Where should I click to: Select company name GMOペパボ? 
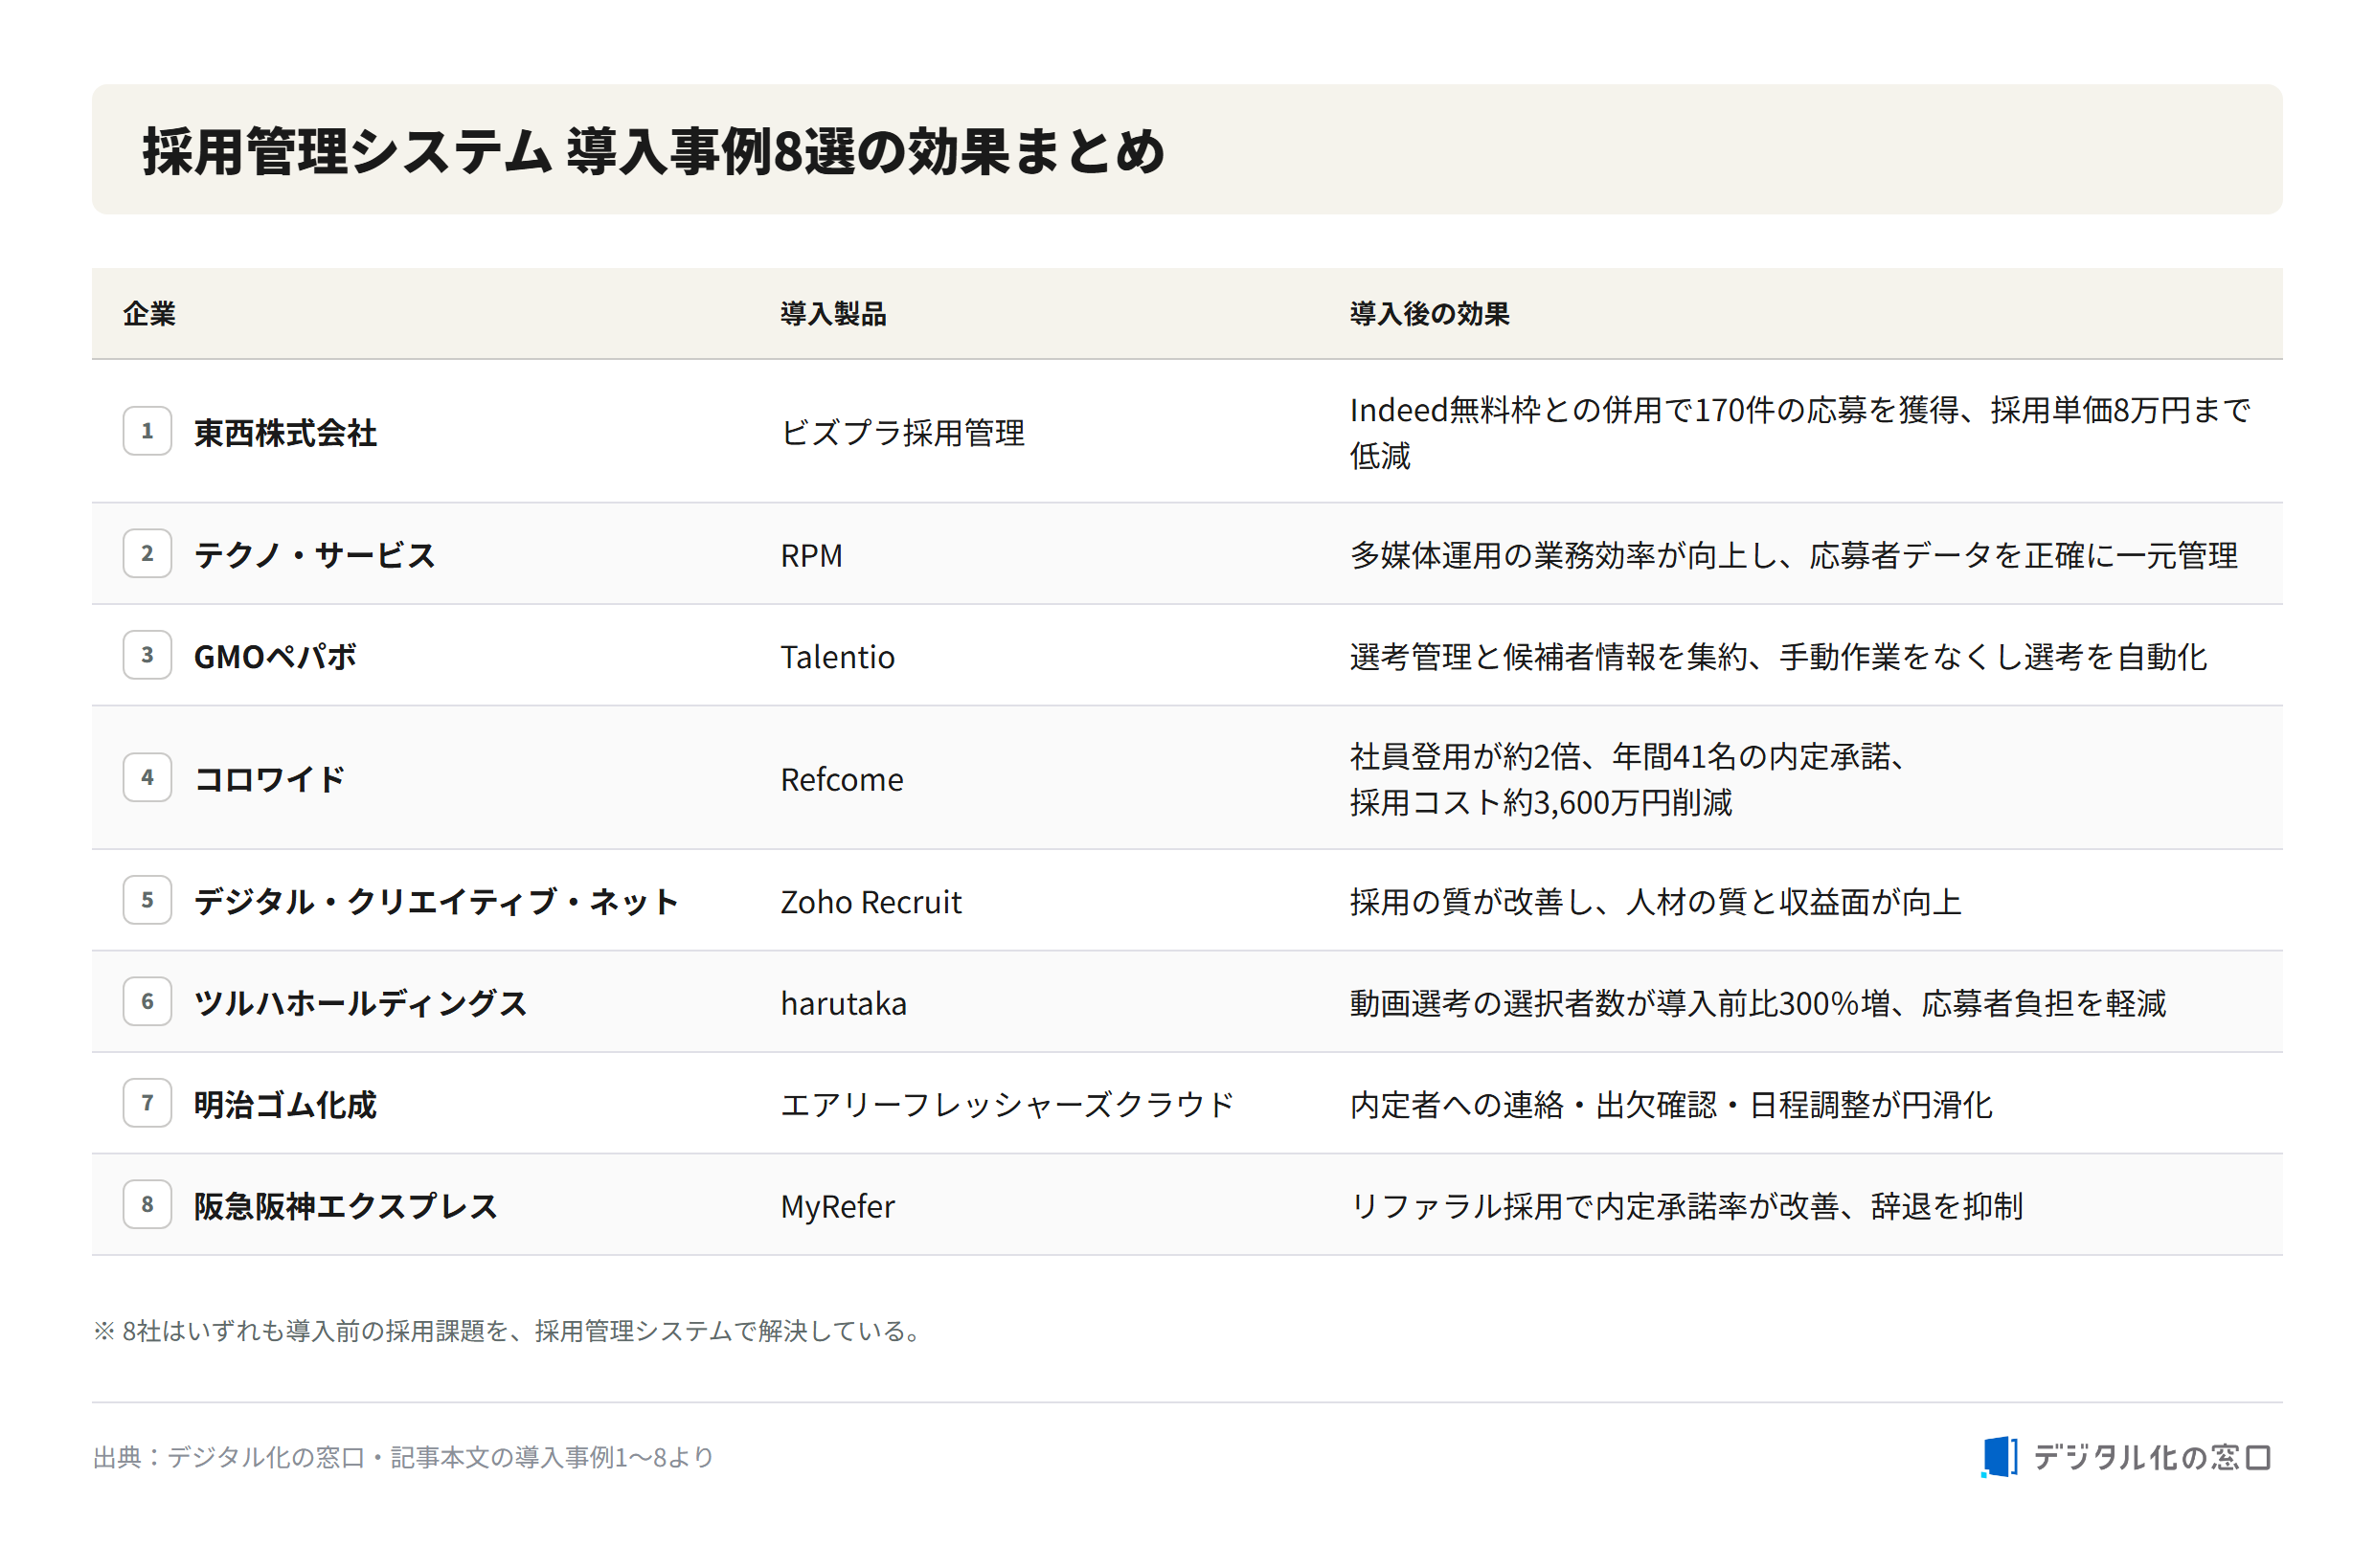[x=275, y=656]
